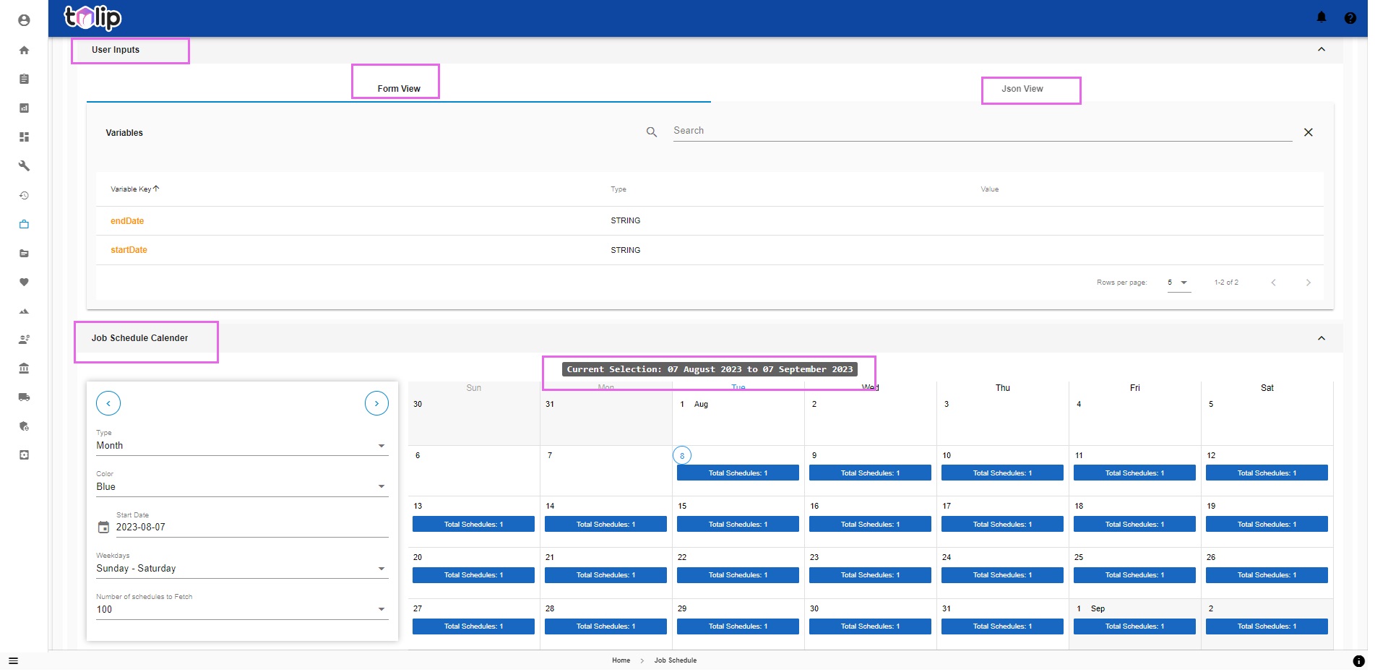The height and width of the screenshot is (672, 1375).
Task: Open the delivery truck icon in sidebar
Action: (x=24, y=397)
